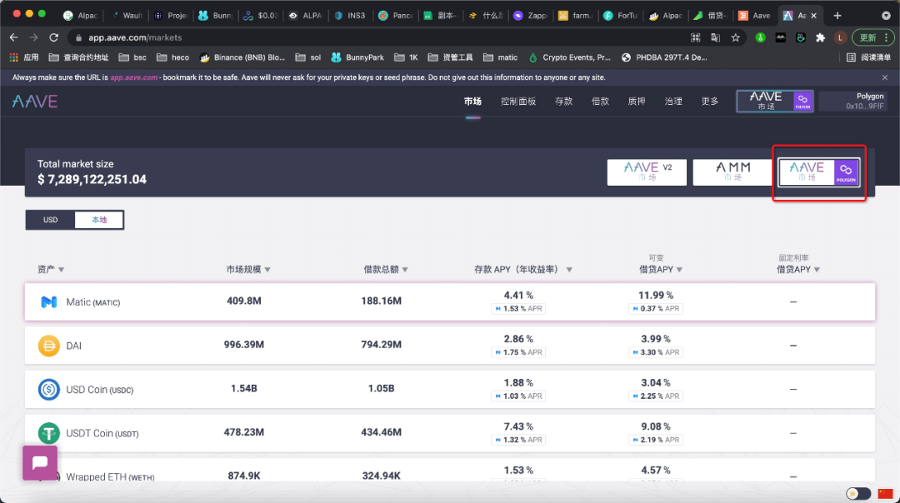The width and height of the screenshot is (900, 503).
Task: Sort by 存款 APY column arrow
Action: [x=569, y=270]
